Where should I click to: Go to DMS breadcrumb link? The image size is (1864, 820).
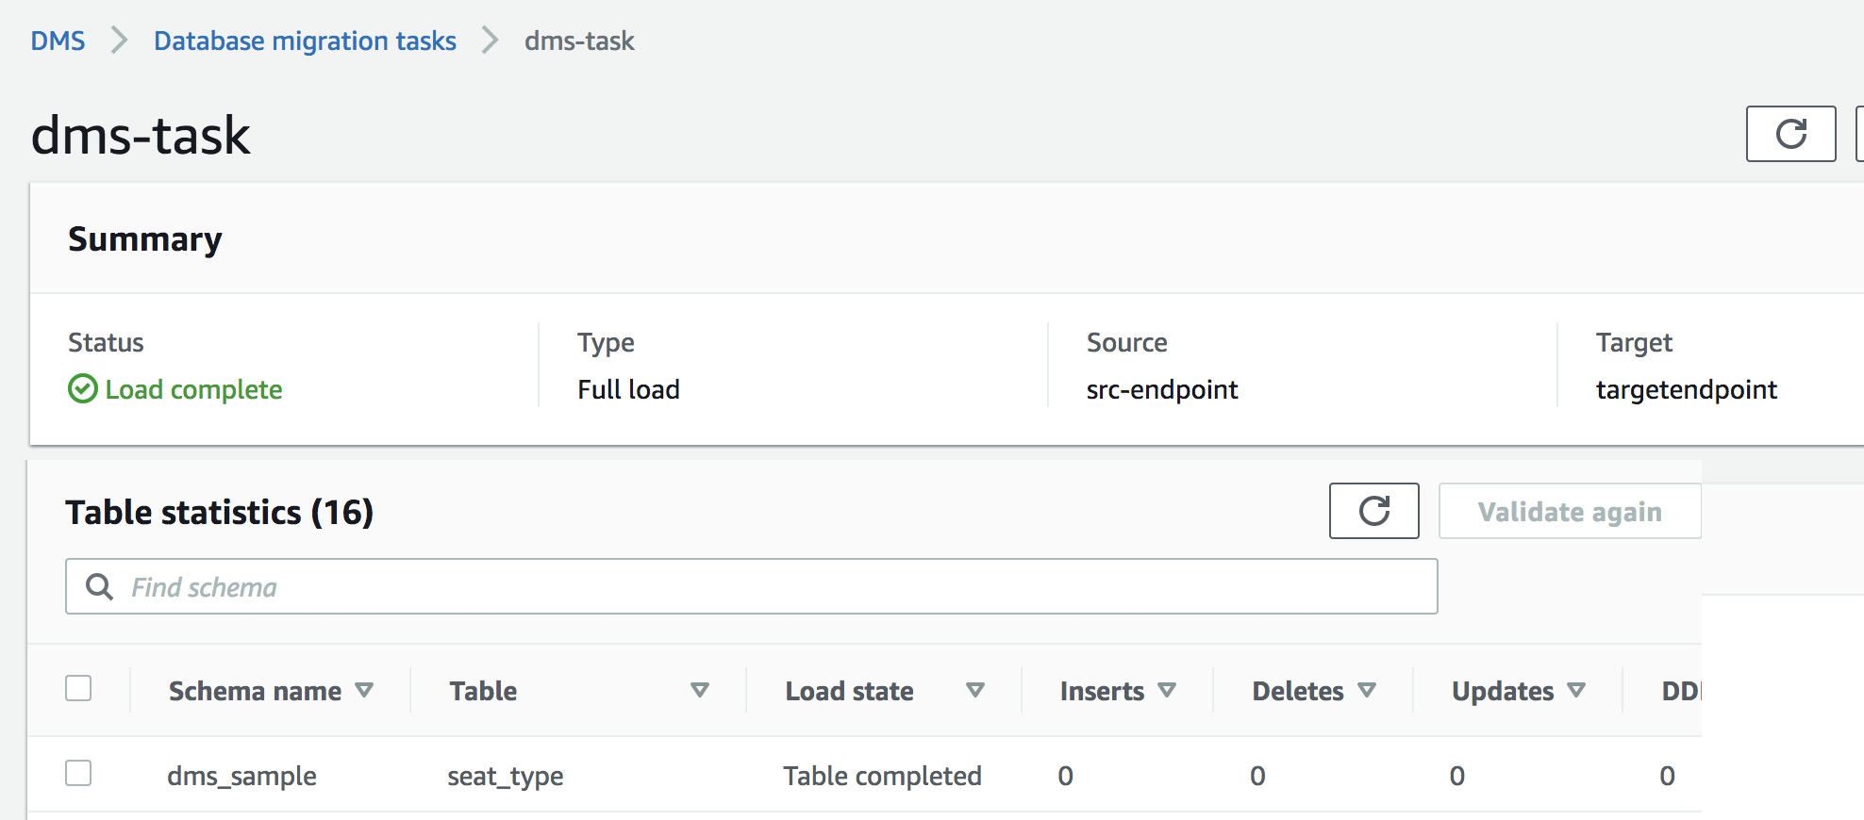(x=58, y=41)
